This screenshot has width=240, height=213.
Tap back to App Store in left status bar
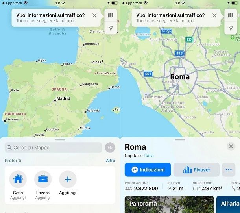[12, 3]
